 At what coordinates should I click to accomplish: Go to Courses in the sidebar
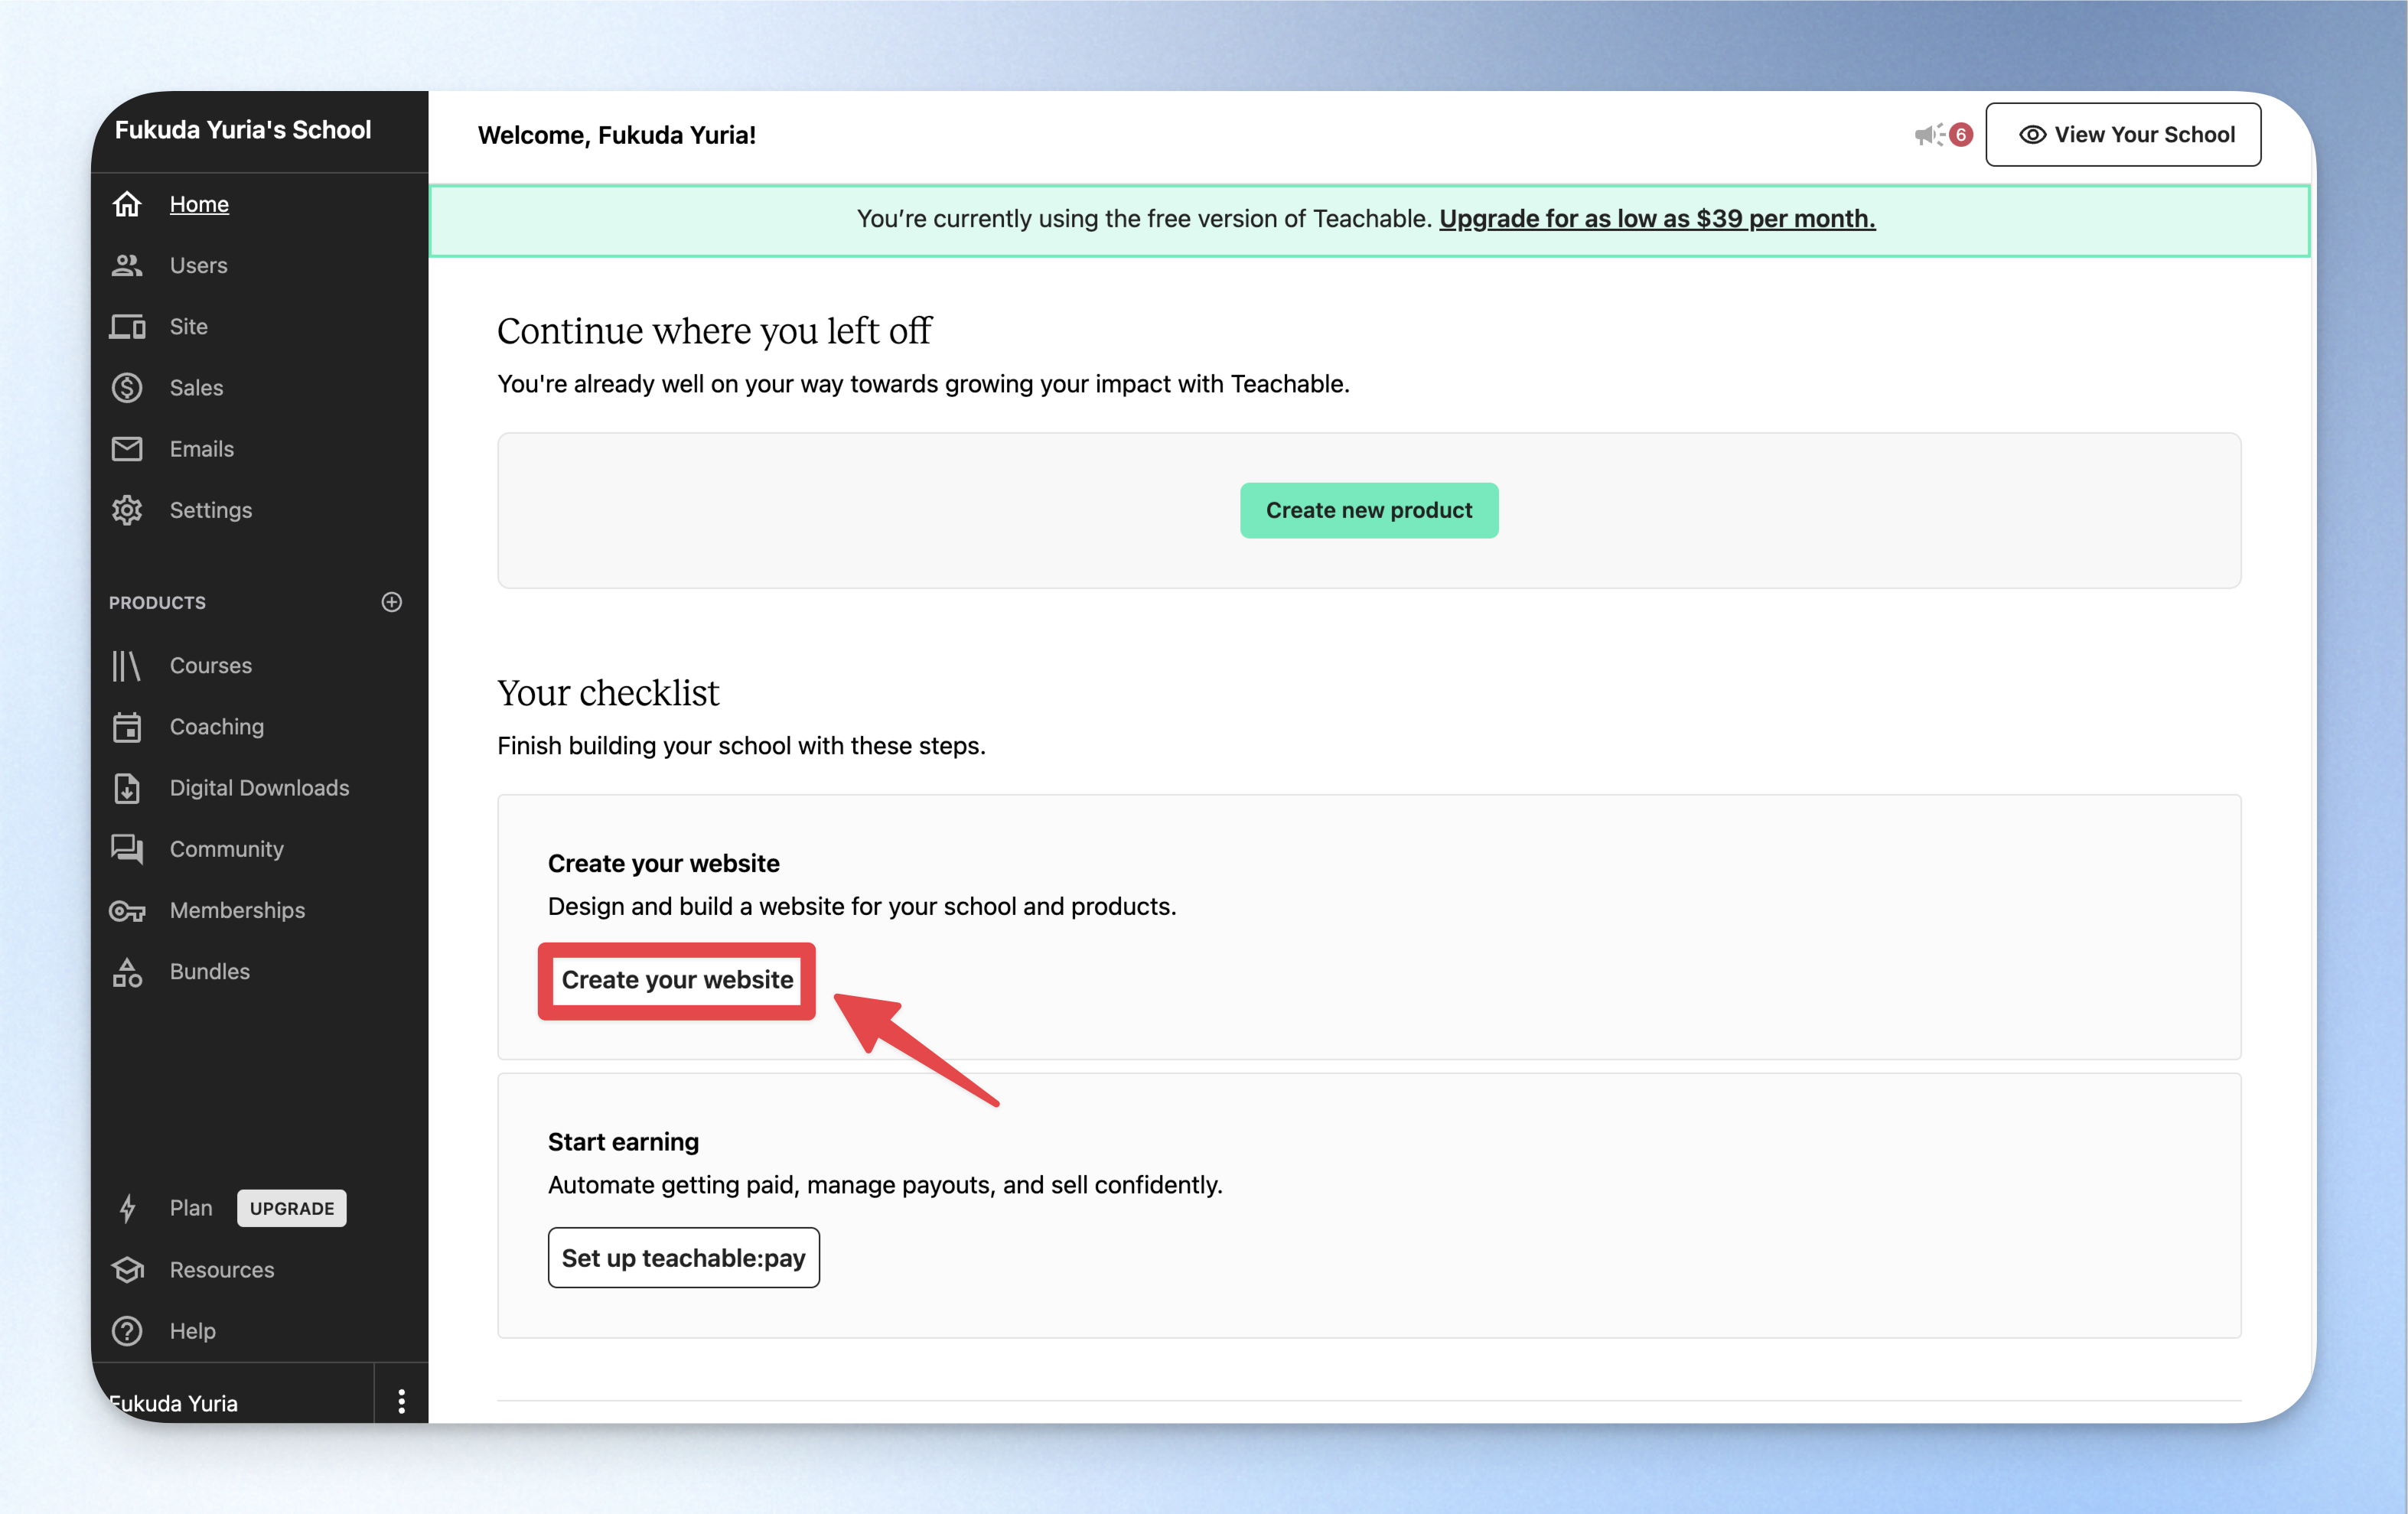pos(211,666)
